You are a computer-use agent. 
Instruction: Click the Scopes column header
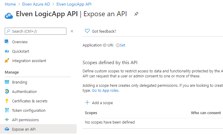91,113
